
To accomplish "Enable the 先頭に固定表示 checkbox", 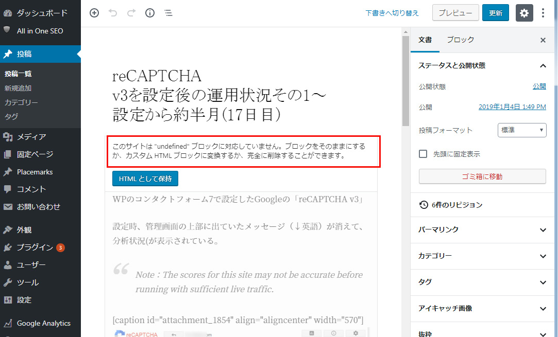I will point(423,154).
